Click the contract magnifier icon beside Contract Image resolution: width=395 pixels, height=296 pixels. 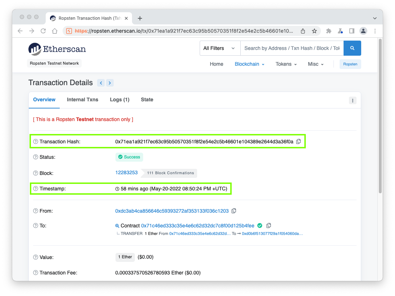click(117, 226)
